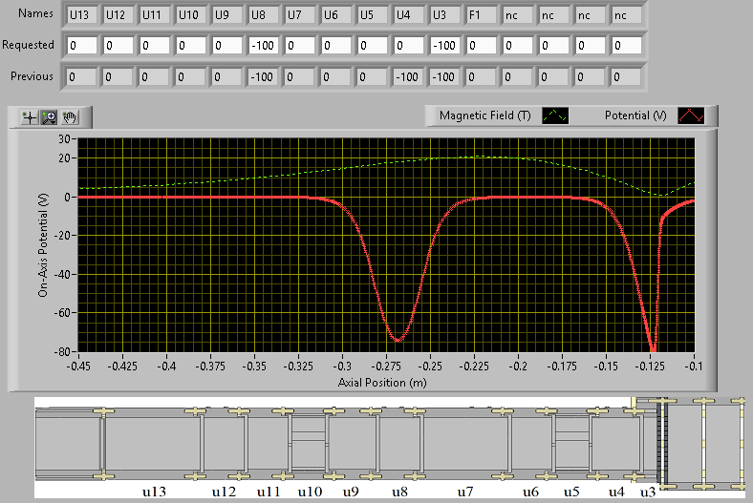Select the graph panning hand tool
This screenshot has width=753, height=503.
pyautogui.click(x=70, y=117)
